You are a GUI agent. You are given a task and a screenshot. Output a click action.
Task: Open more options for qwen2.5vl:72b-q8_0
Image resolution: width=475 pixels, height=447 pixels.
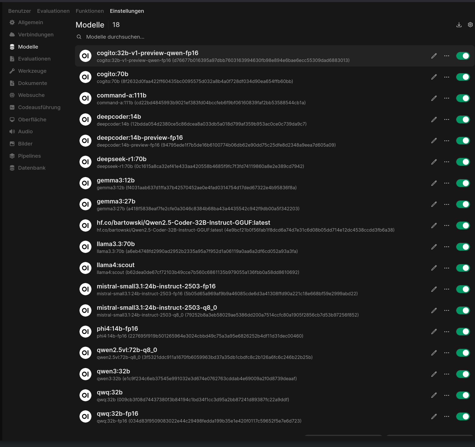pos(447,353)
